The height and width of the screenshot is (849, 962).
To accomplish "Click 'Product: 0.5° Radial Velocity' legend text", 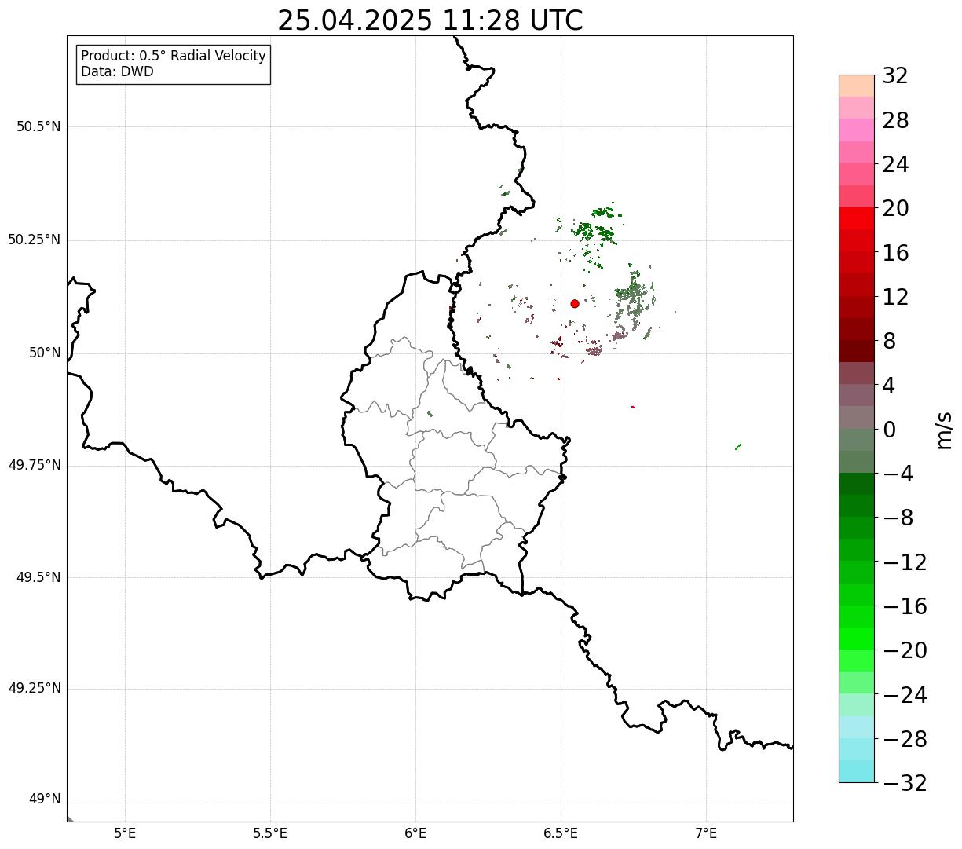I will tap(174, 57).
